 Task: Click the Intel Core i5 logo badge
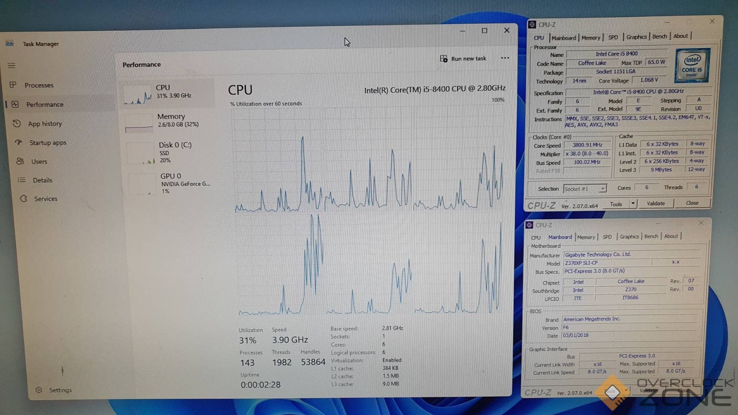click(x=692, y=65)
